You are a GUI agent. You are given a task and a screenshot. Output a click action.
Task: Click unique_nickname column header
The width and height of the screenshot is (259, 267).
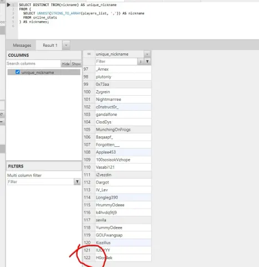click(x=119, y=54)
